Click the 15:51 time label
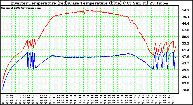This screenshot has height=105, width=193. coord(126,99)
